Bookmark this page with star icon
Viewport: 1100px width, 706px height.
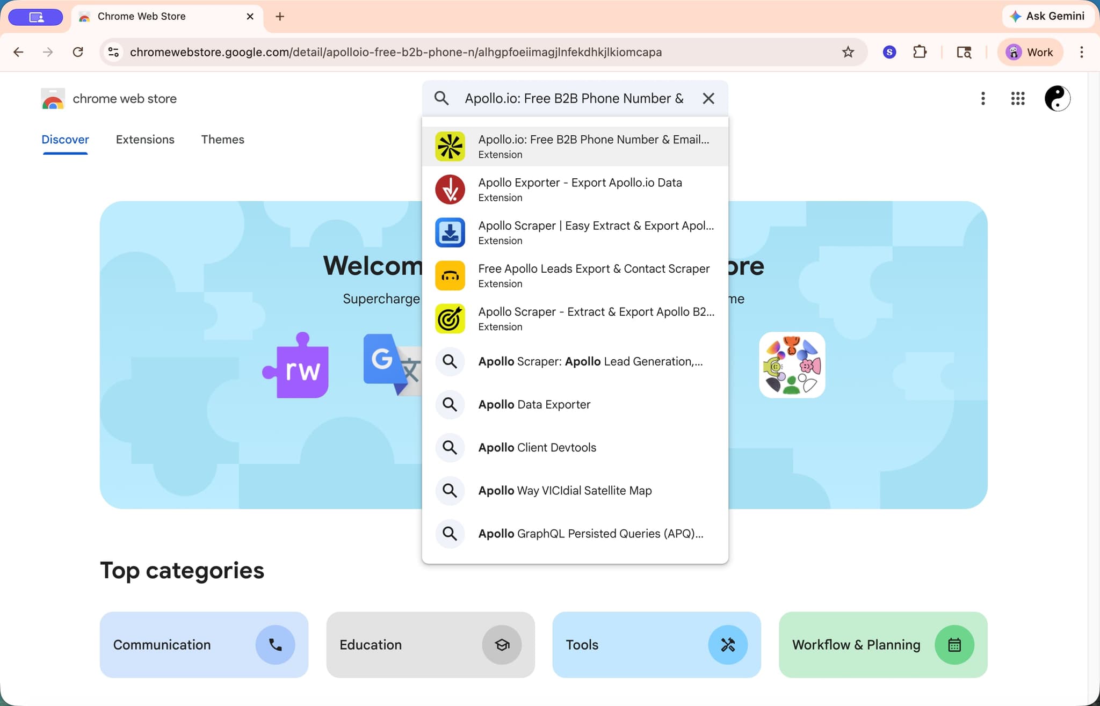coord(848,52)
